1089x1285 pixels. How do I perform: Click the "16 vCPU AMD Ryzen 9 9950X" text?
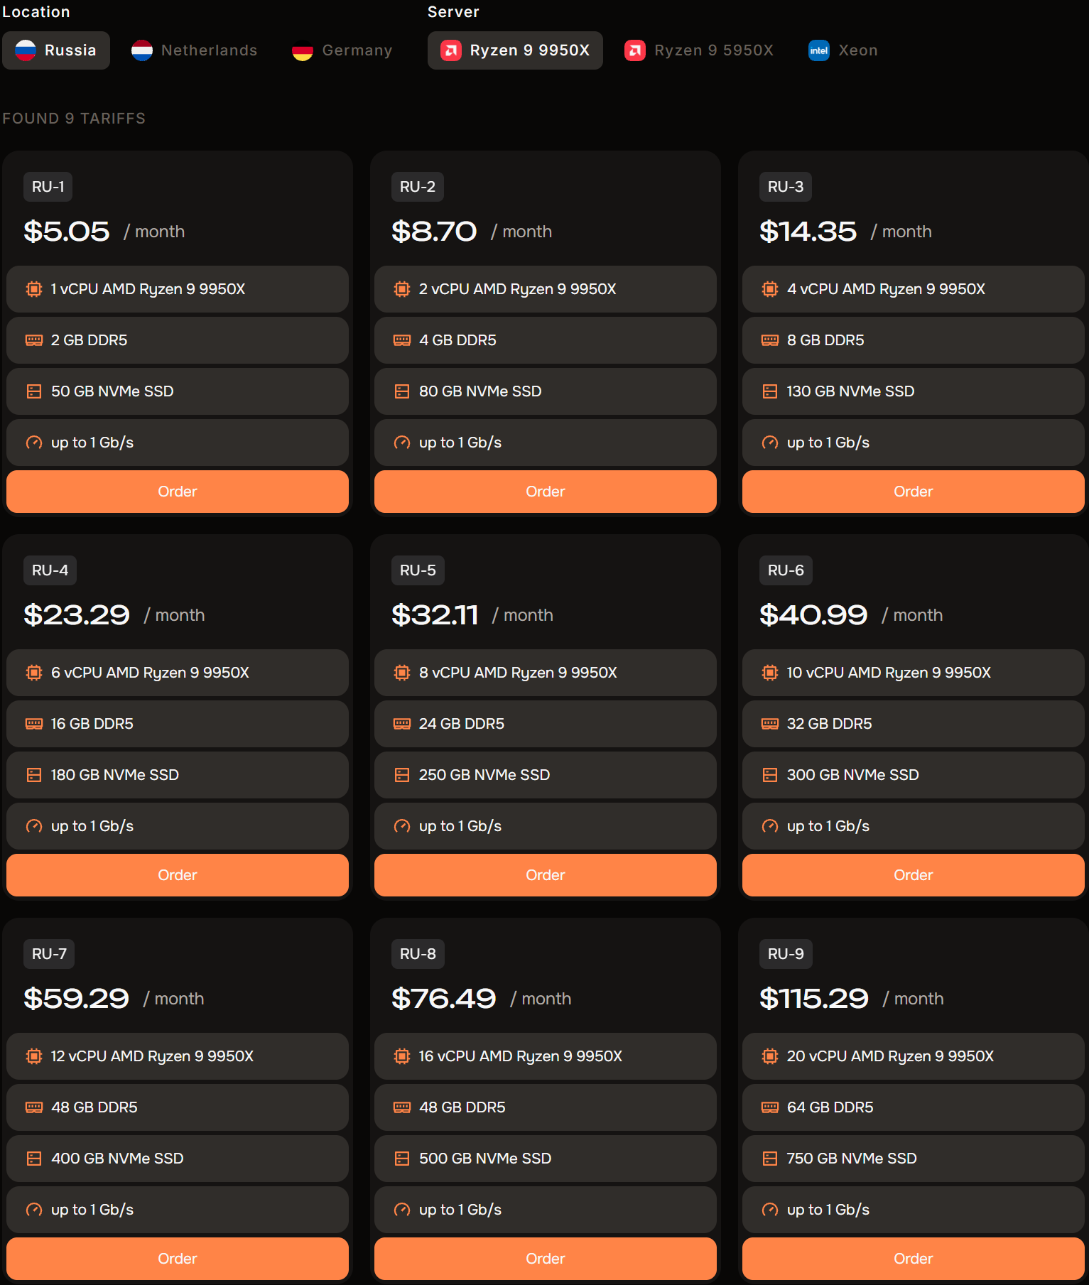point(521,1056)
